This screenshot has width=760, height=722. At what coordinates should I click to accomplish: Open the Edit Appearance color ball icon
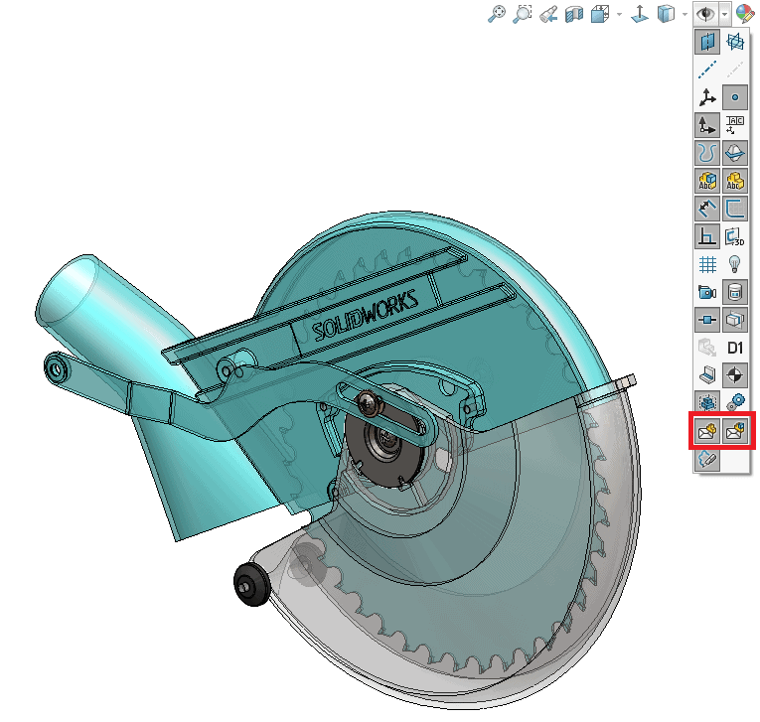coord(745,14)
